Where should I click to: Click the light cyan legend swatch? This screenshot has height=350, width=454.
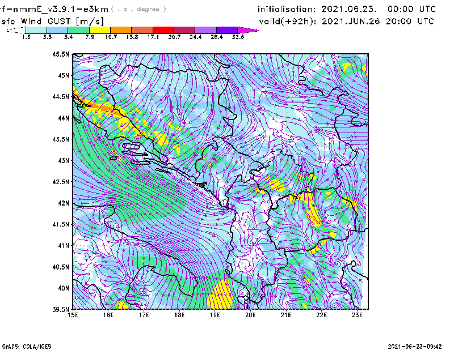coord(36,30)
